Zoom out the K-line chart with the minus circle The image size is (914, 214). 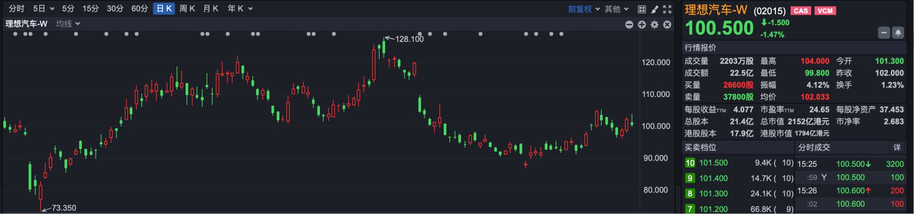(629, 24)
